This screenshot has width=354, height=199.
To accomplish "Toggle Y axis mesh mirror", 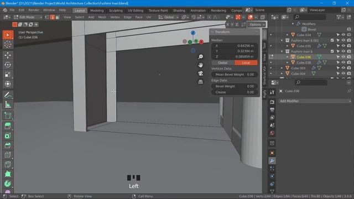I will 232,24.
